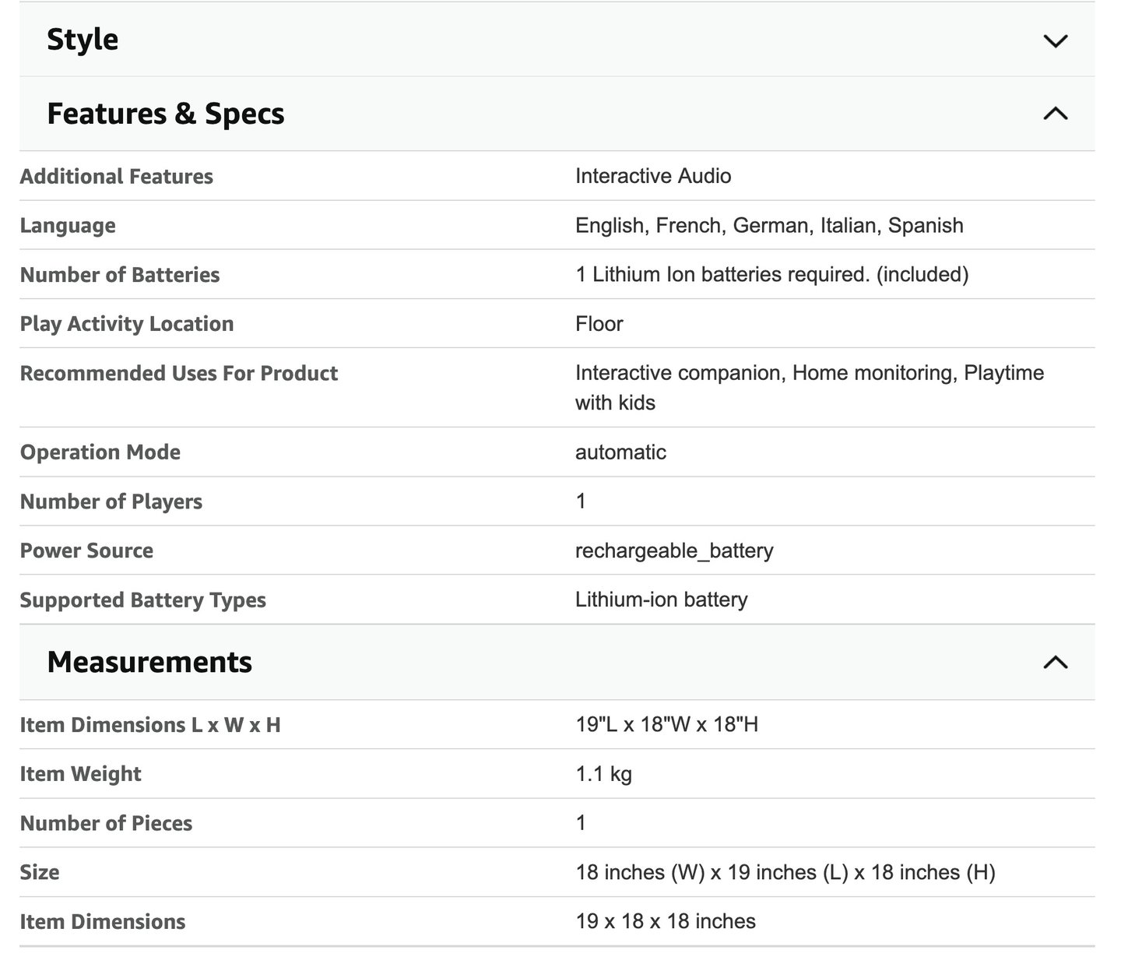Select the Number of Batteries label
The height and width of the screenshot is (964, 1121).
120,275
